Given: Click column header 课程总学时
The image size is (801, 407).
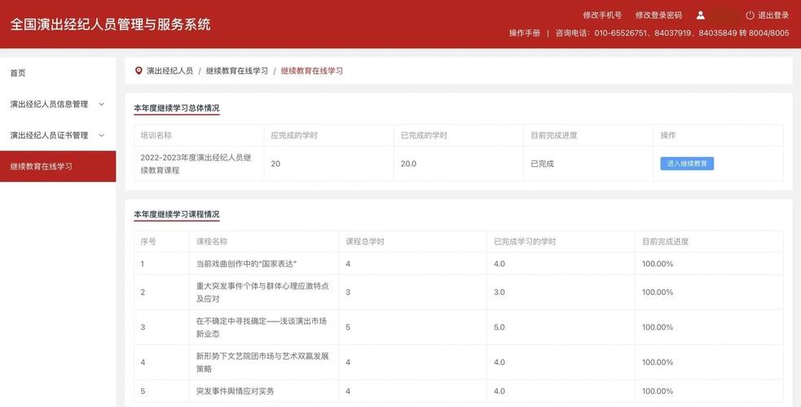Looking at the screenshot, I should [x=365, y=241].
